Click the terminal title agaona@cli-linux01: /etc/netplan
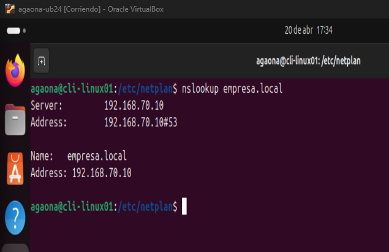 (322, 61)
